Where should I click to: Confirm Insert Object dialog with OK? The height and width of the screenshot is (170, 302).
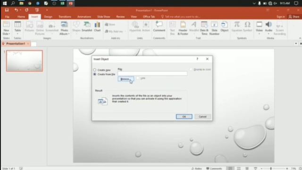point(184,117)
